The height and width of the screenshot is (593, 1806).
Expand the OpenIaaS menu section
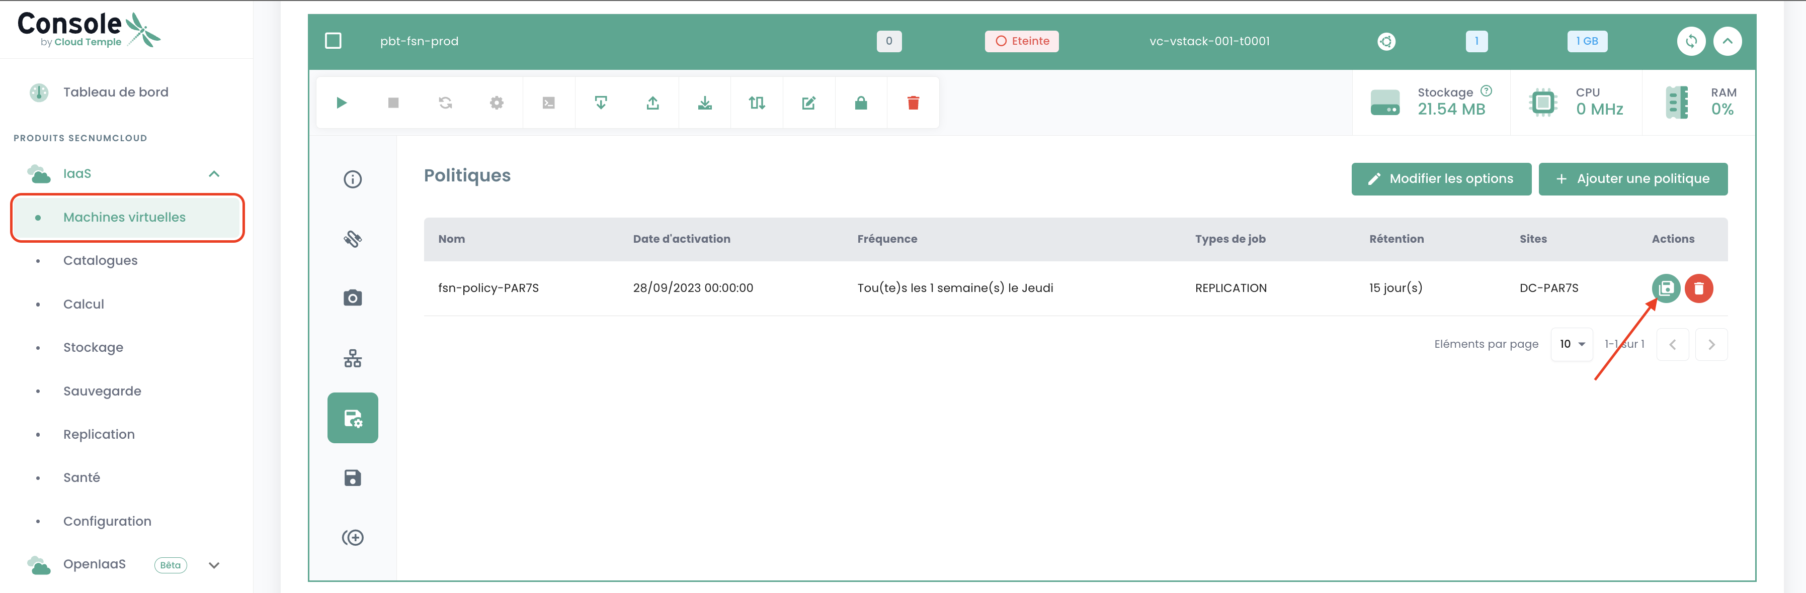(x=214, y=565)
